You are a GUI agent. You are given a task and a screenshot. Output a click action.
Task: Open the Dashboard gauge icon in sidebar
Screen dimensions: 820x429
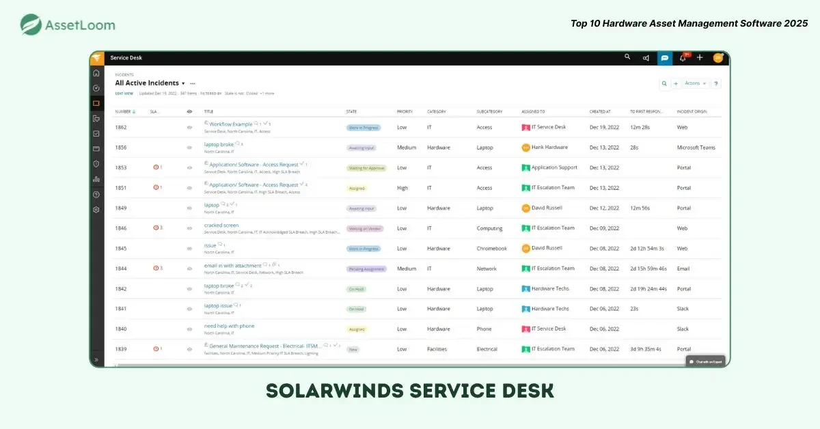click(96, 88)
